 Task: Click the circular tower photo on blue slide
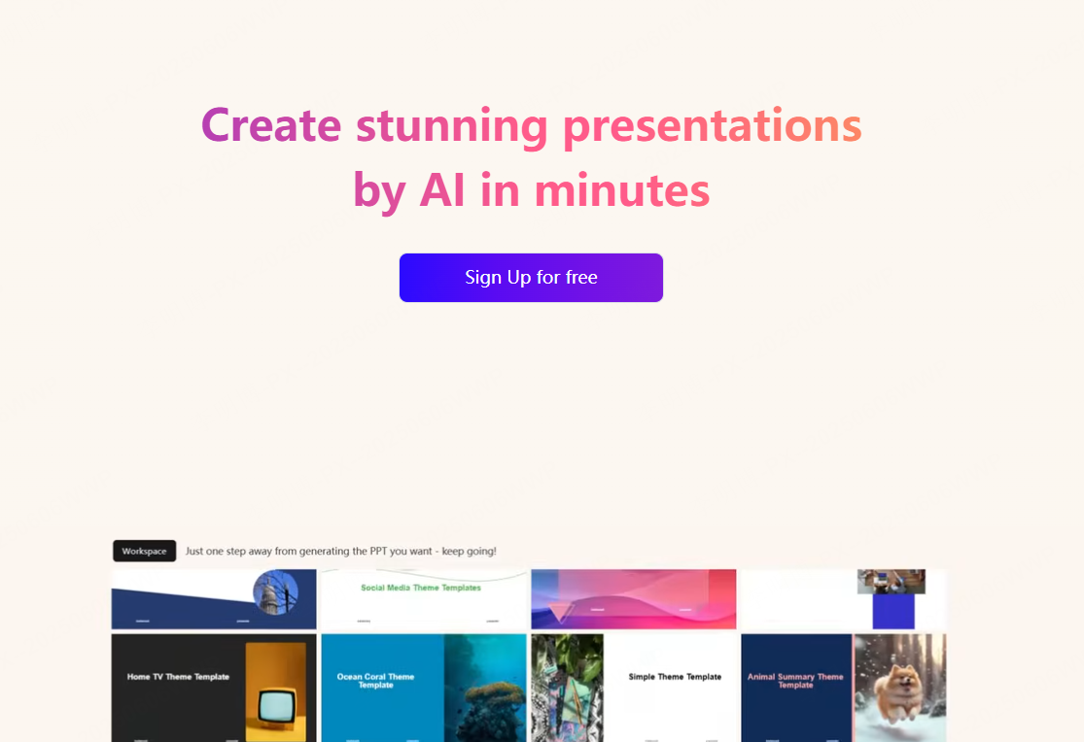click(275, 590)
